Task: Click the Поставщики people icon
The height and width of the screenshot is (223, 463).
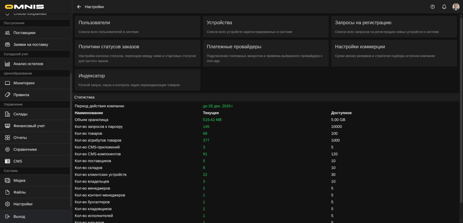Action: (7, 33)
